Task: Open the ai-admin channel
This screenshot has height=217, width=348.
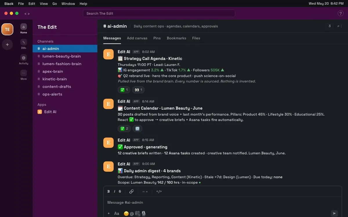Action: point(65,49)
